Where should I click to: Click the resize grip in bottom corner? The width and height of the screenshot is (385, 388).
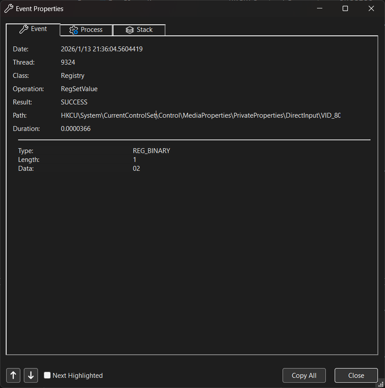click(x=381, y=384)
